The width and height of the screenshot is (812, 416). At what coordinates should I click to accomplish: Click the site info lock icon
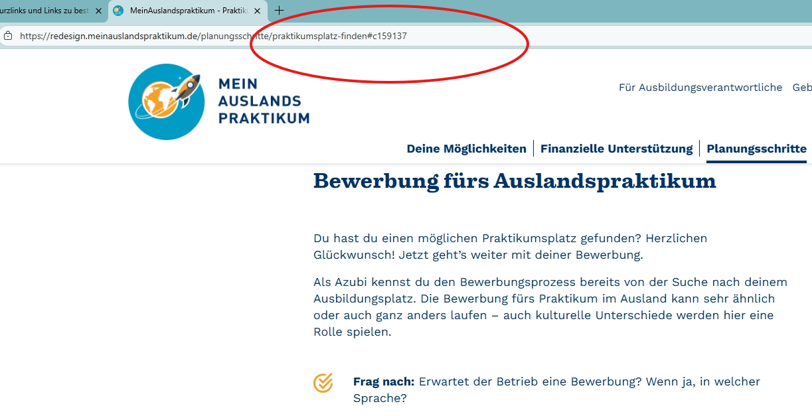click(8, 36)
